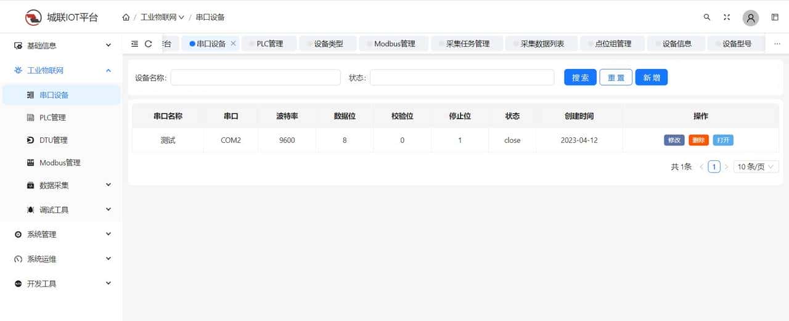Expand the 数据采集 submenu chevron
The width and height of the screenshot is (789, 321).
[x=108, y=185]
